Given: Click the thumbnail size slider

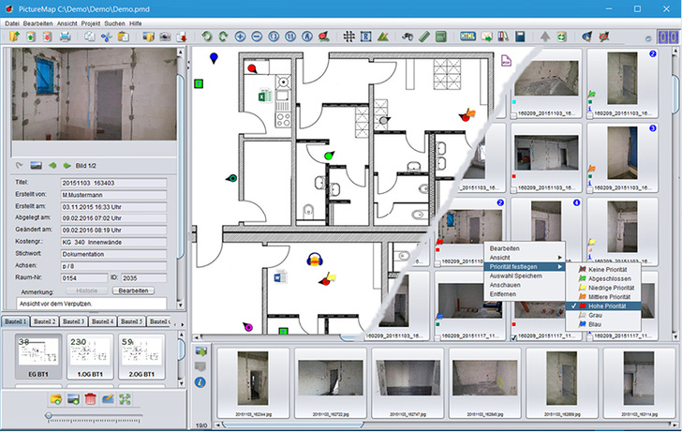Looking at the screenshot, I should (49, 415).
